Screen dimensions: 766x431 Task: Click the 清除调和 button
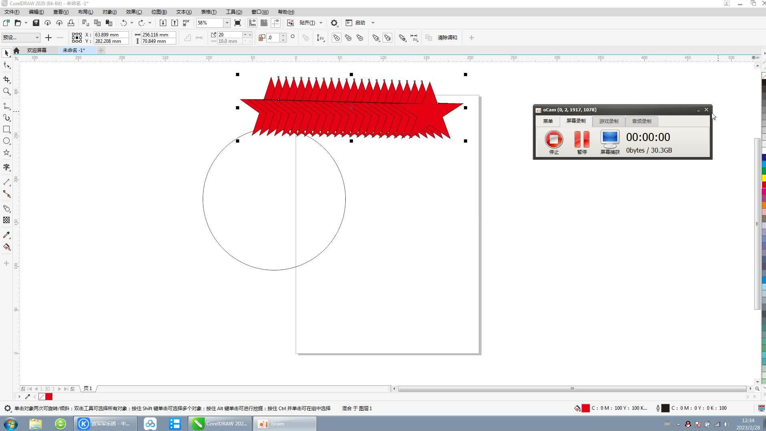click(447, 37)
